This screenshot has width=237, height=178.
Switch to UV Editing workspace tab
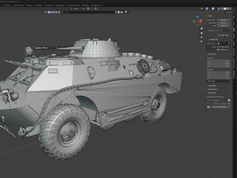click(x=7, y=5)
